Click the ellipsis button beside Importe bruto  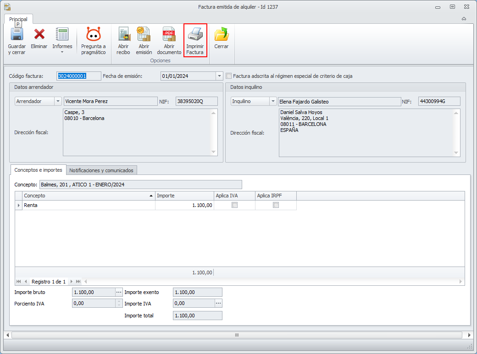[119, 292]
